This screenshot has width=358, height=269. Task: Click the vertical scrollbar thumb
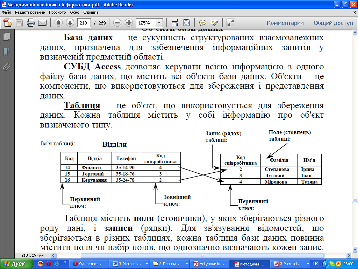tap(355, 201)
